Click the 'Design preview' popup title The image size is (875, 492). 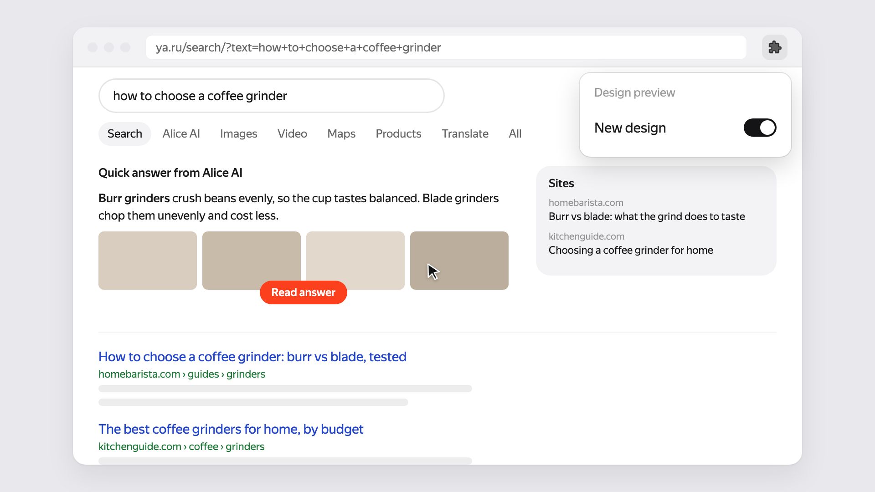tap(634, 92)
